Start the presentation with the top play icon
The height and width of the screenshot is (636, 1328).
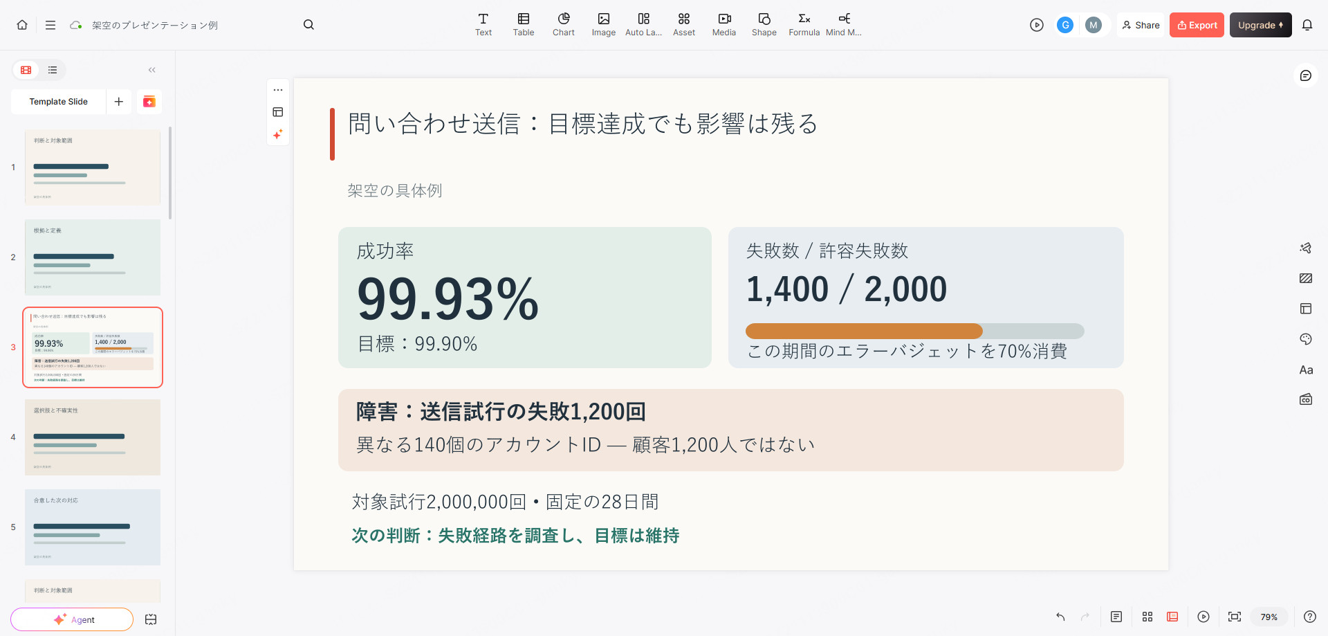1036,25
